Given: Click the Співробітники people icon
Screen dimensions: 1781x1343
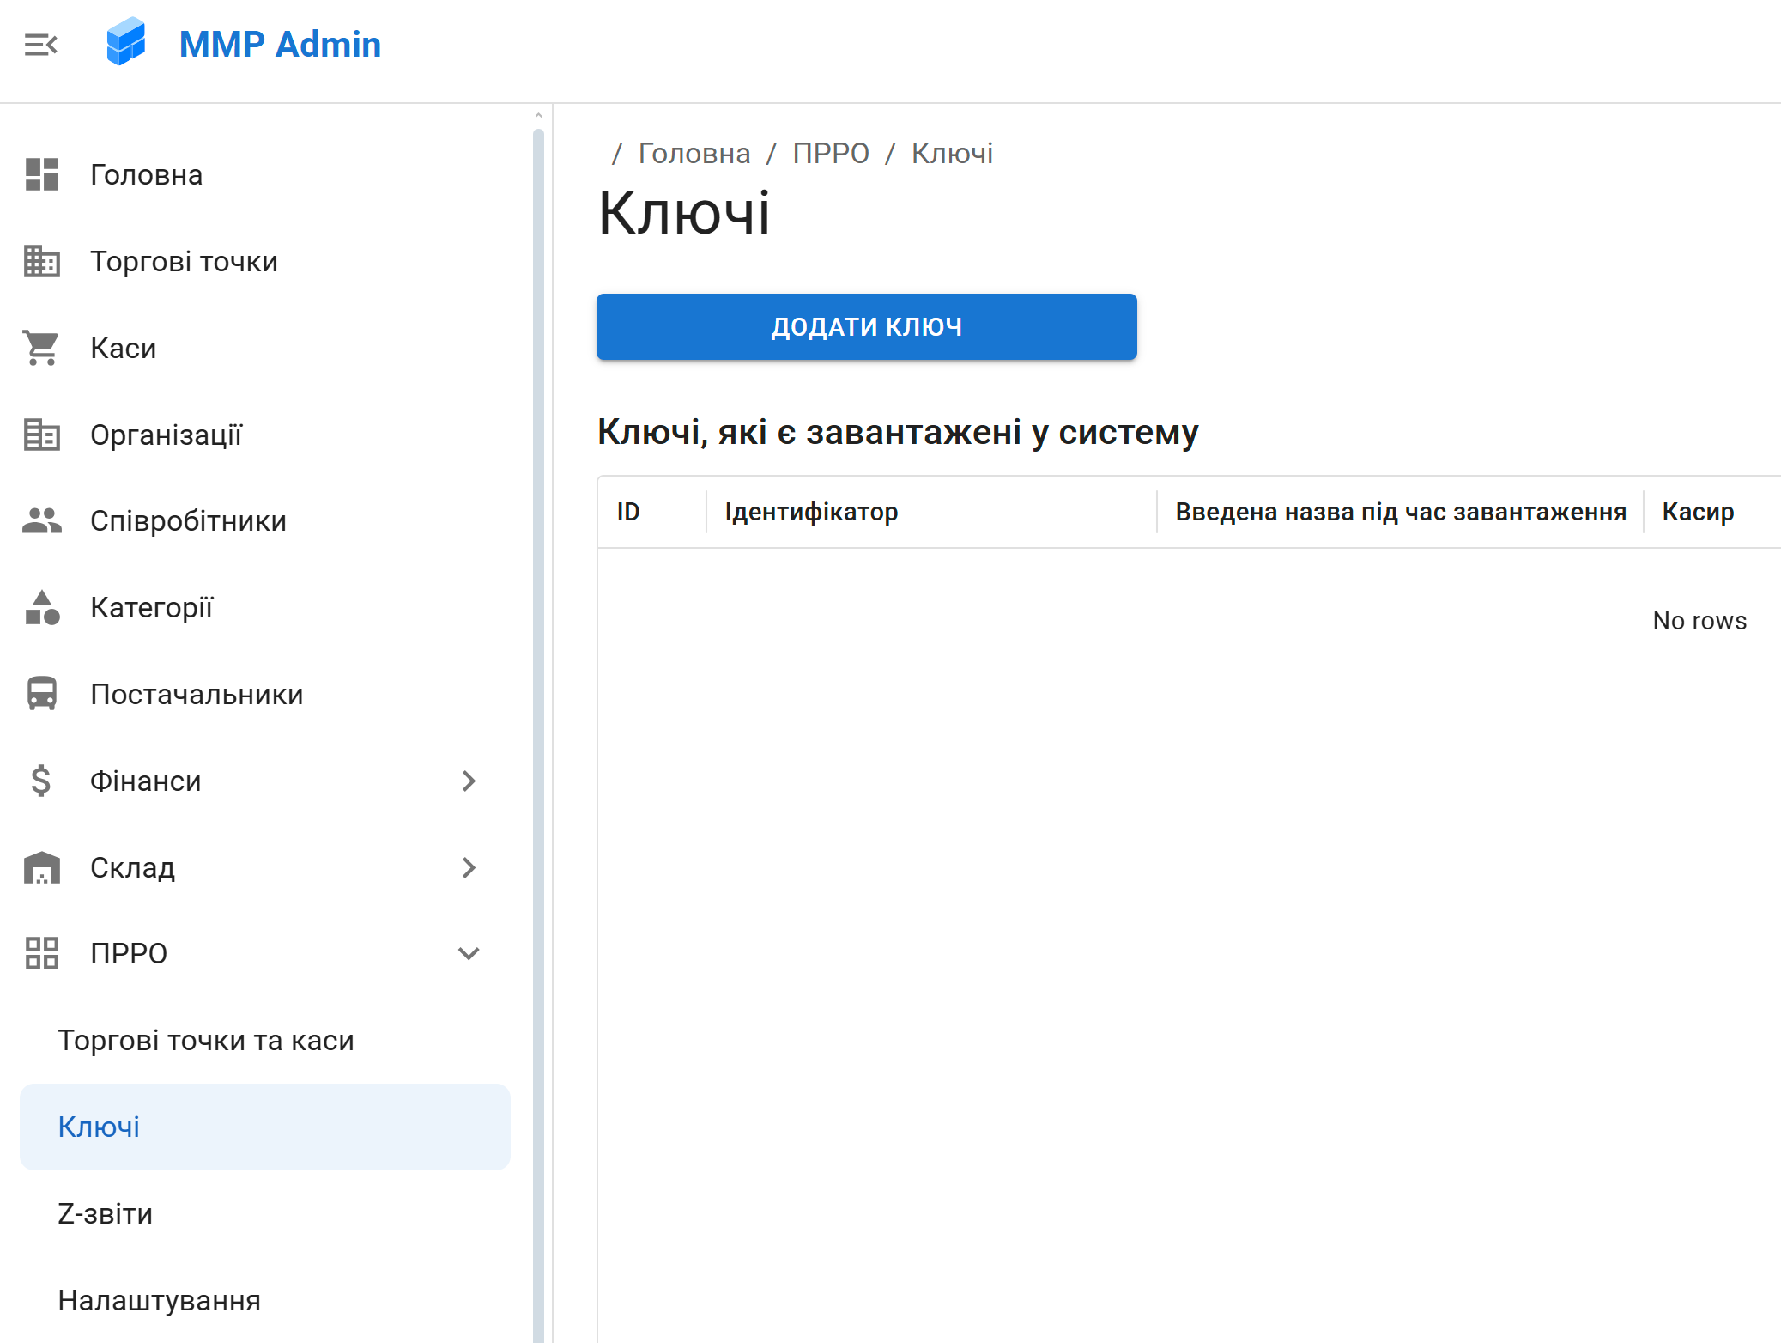Looking at the screenshot, I should coord(41,521).
